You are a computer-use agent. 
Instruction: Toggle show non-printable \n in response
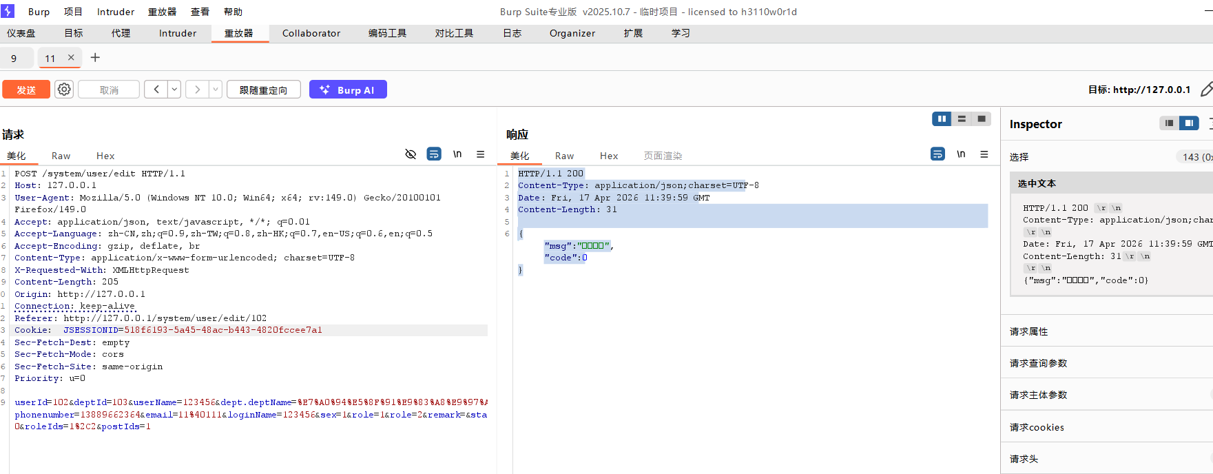pyautogui.click(x=961, y=154)
